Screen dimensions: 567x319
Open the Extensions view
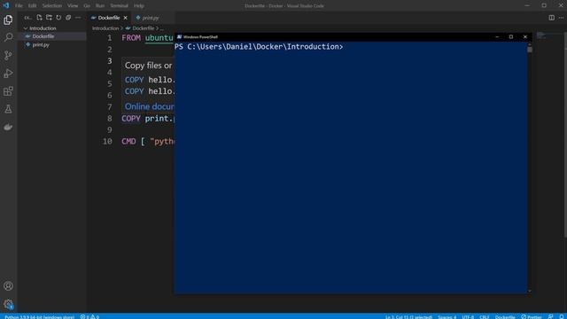8,91
